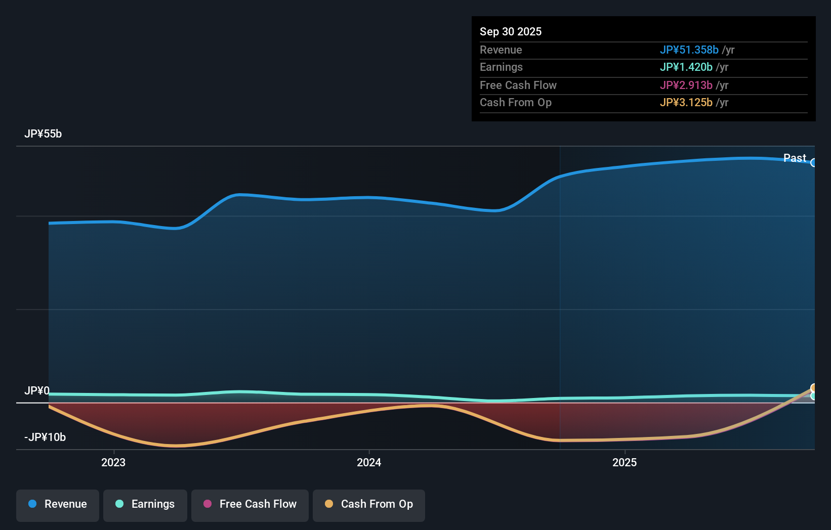Click the pink Free Cash Flow dot icon
This screenshot has width=831, height=530.
pos(207,504)
